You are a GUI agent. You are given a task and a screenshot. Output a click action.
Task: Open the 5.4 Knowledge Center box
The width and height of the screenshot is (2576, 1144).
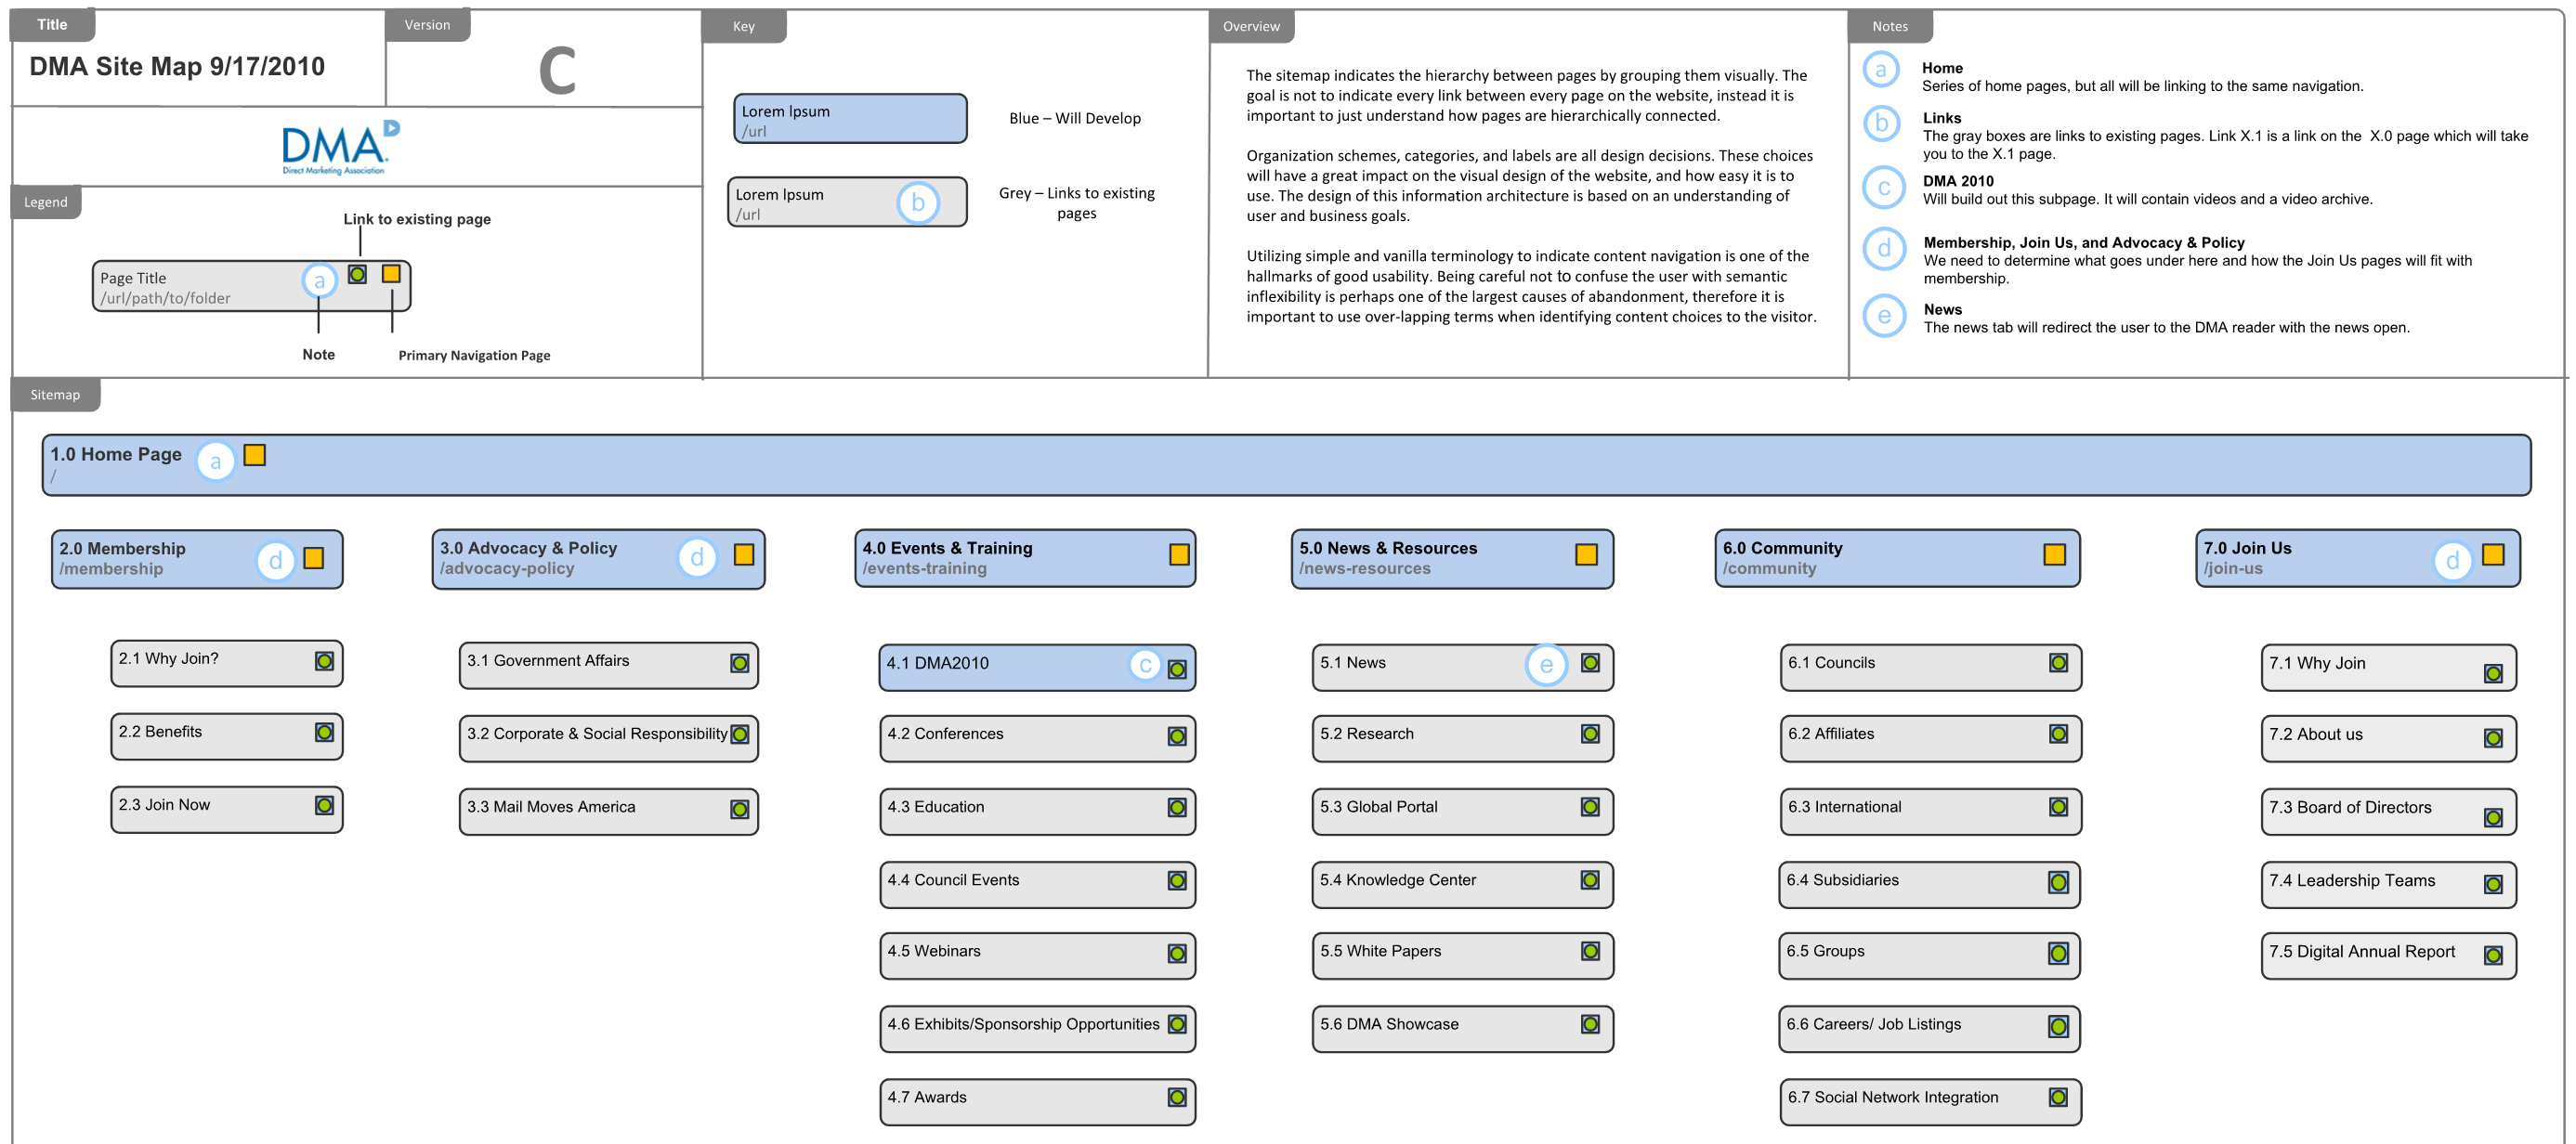coord(1462,885)
